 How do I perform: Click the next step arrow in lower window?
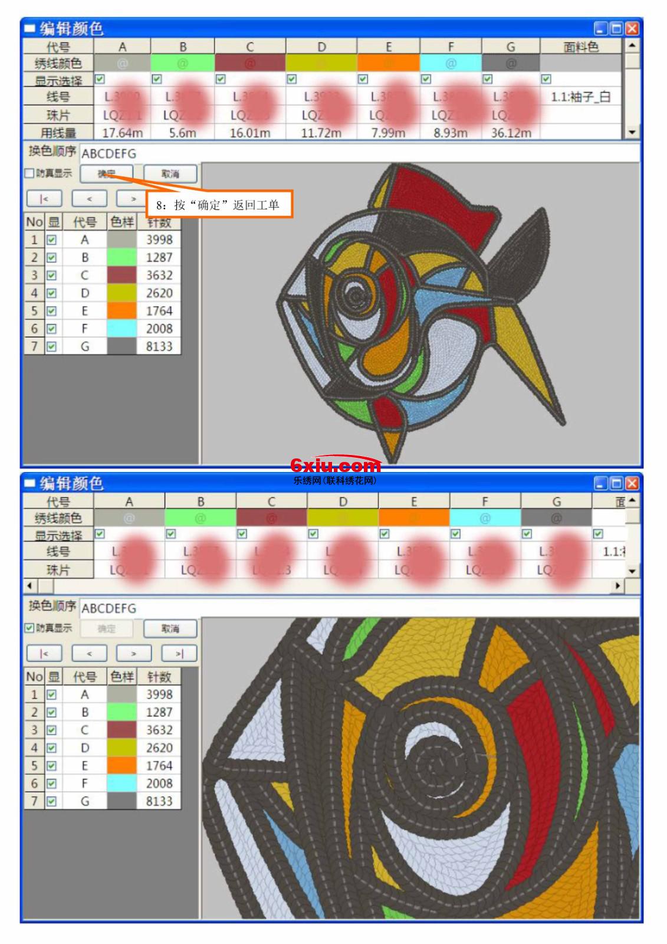[x=134, y=653]
